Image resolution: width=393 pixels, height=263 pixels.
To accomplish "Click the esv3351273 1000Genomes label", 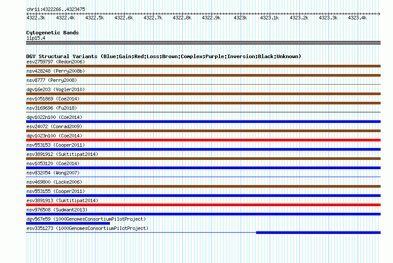I will click(x=87, y=228).
